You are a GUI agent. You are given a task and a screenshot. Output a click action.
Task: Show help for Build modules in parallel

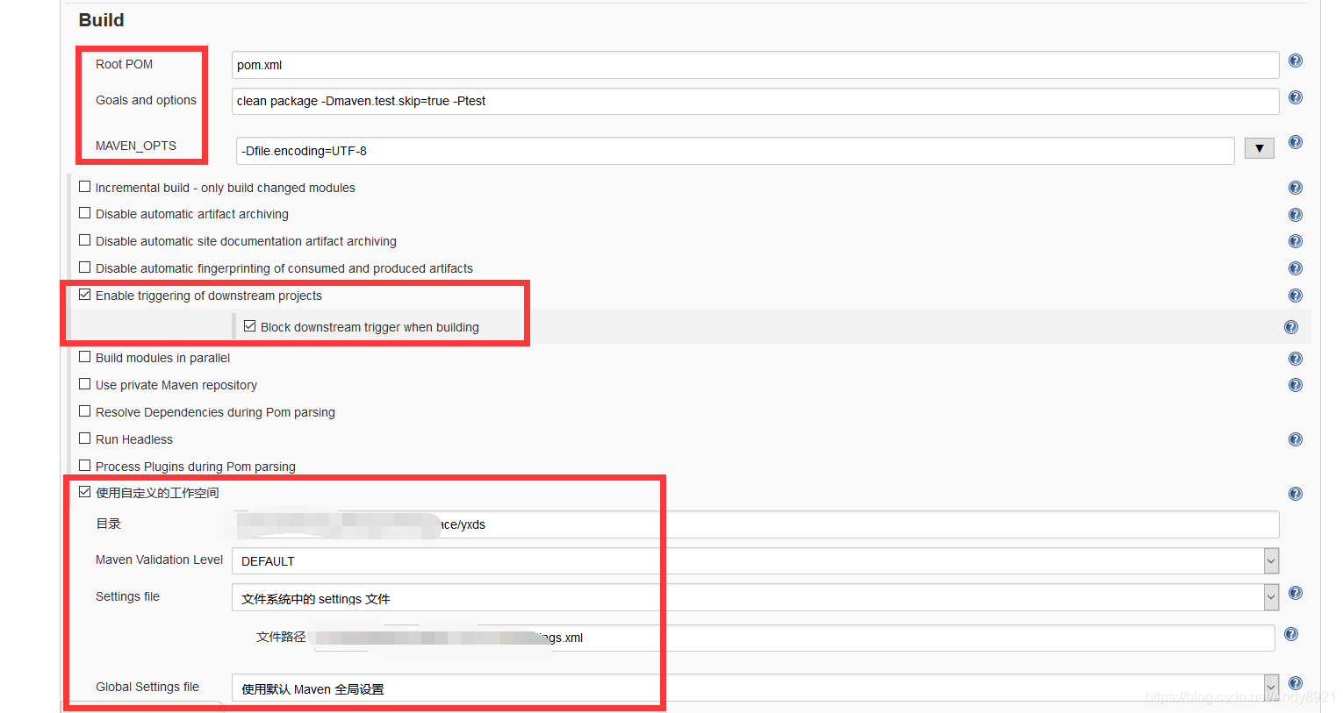pos(1295,359)
